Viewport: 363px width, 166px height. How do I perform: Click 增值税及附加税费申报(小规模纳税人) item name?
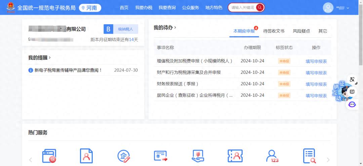tap(195, 61)
